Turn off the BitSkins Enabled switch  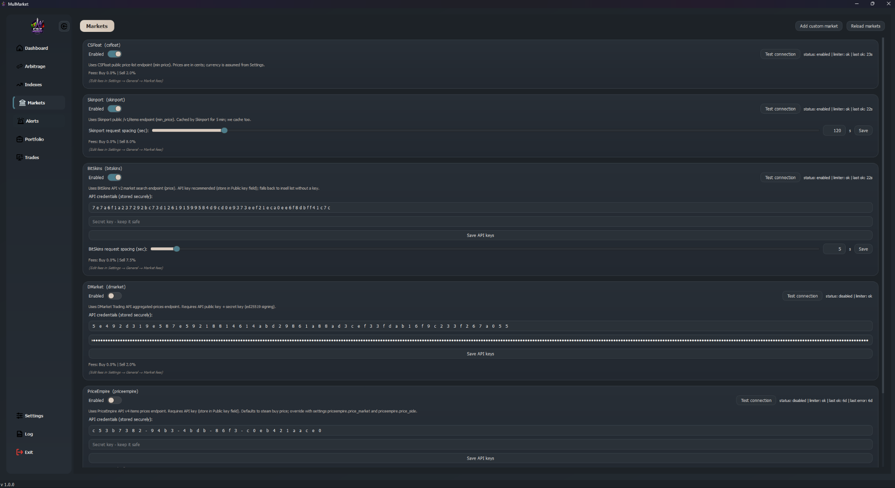click(115, 178)
